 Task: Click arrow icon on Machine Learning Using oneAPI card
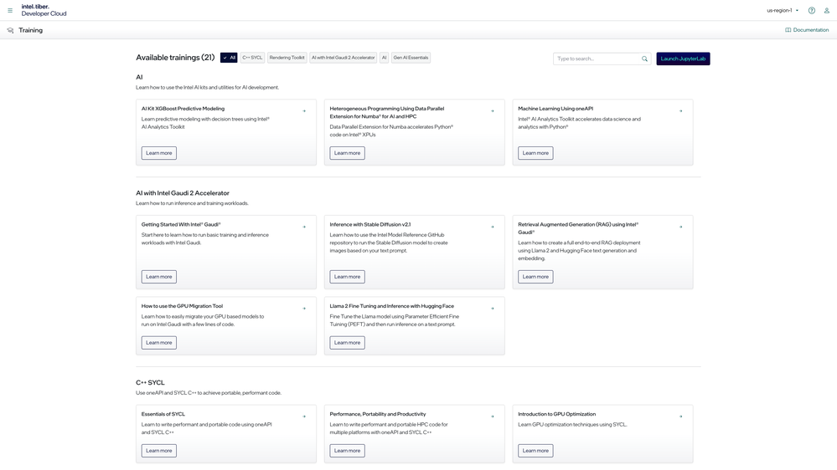coord(680,110)
